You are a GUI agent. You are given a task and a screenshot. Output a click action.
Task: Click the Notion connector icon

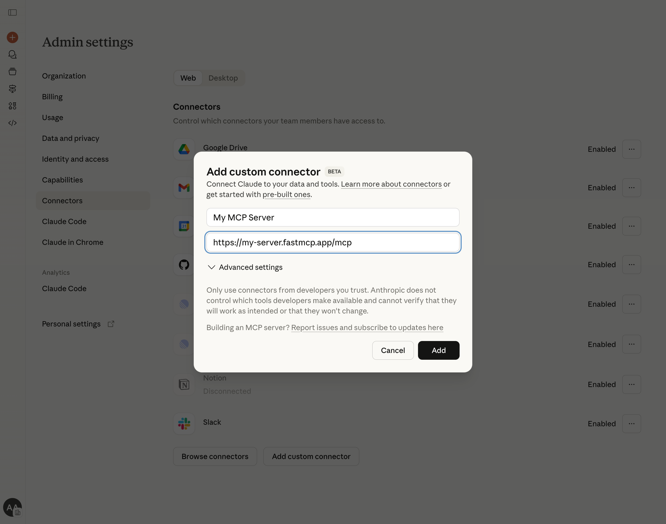point(184,384)
